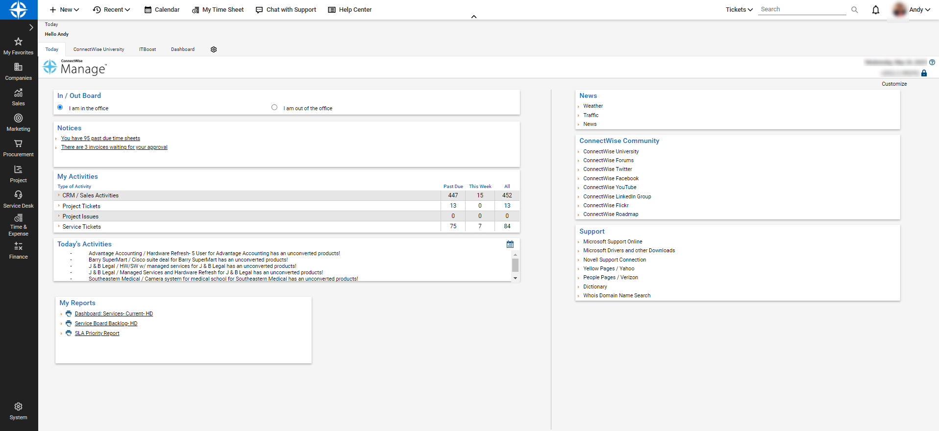939x431 pixels.
Task: Open the calendar icon in Today's Activities
Action: pyautogui.click(x=510, y=244)
